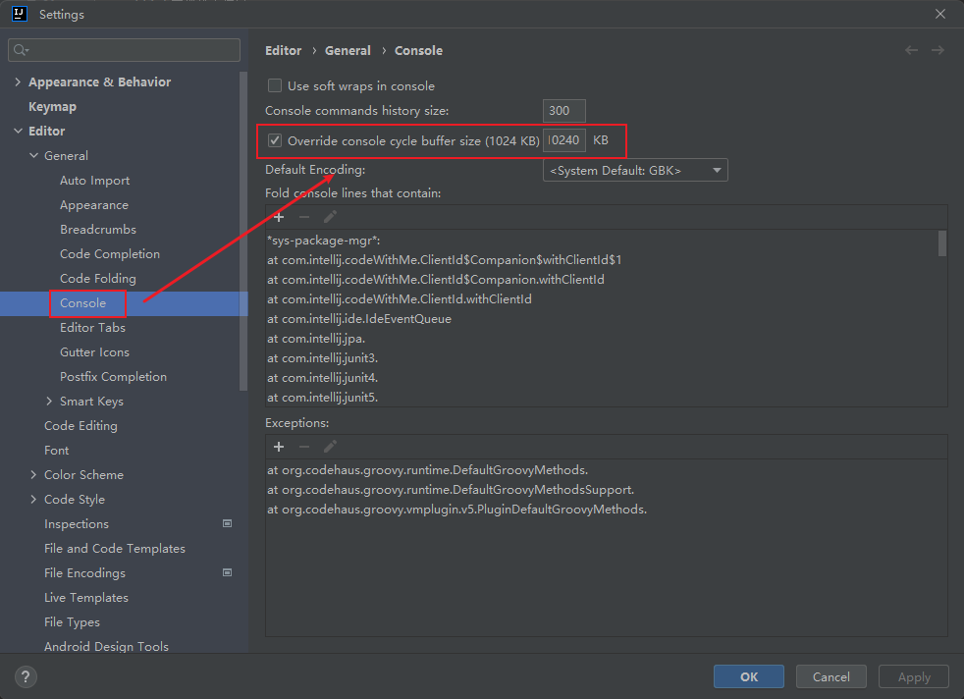Enable Use soft wraps in console

275,85
